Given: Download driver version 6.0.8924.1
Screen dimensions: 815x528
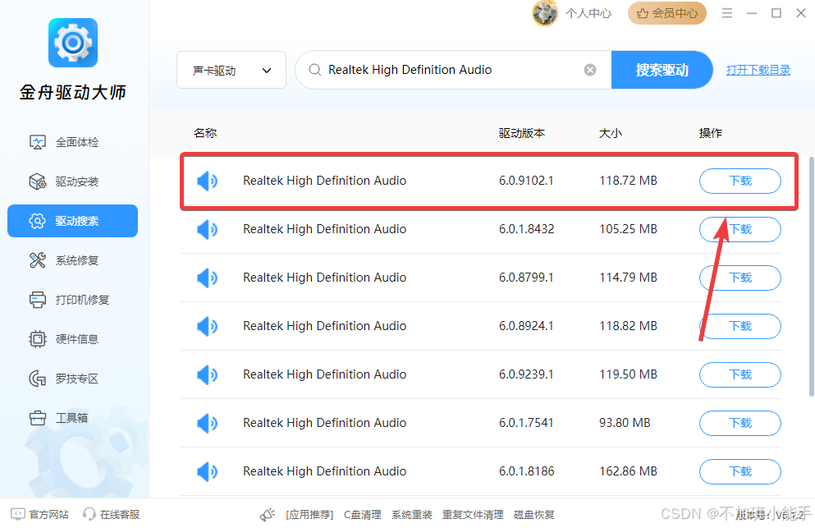Looking at the screenshot, I should (x=740, y=326).
